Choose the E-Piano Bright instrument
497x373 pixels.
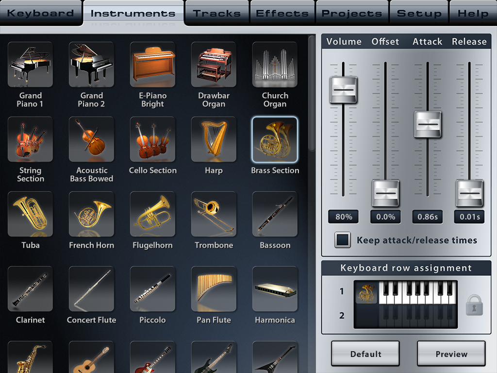pos(152,65)
